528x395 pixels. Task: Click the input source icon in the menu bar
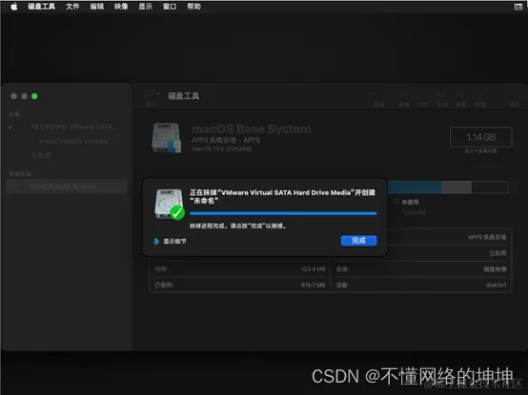click(x=518, y=7)
